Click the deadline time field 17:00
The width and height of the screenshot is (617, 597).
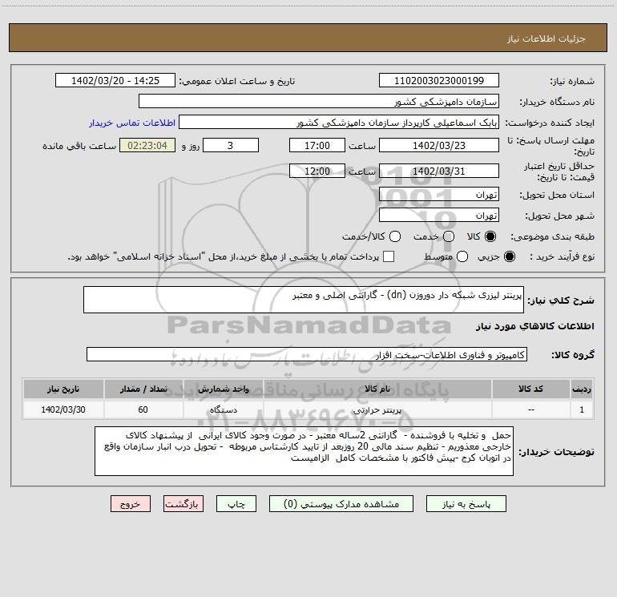click(x=317, y=145)
